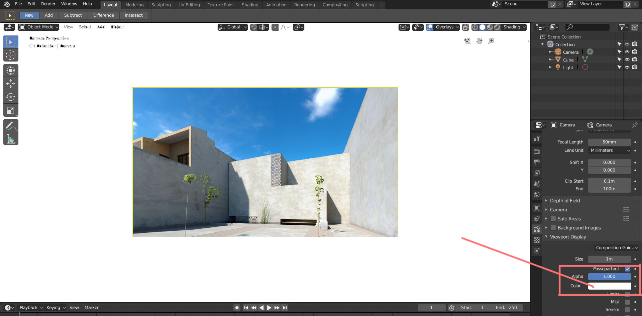Pin the properties editor context
This screenshot has height=316, width=642.
pyautogui.click(x=635, y=125)
